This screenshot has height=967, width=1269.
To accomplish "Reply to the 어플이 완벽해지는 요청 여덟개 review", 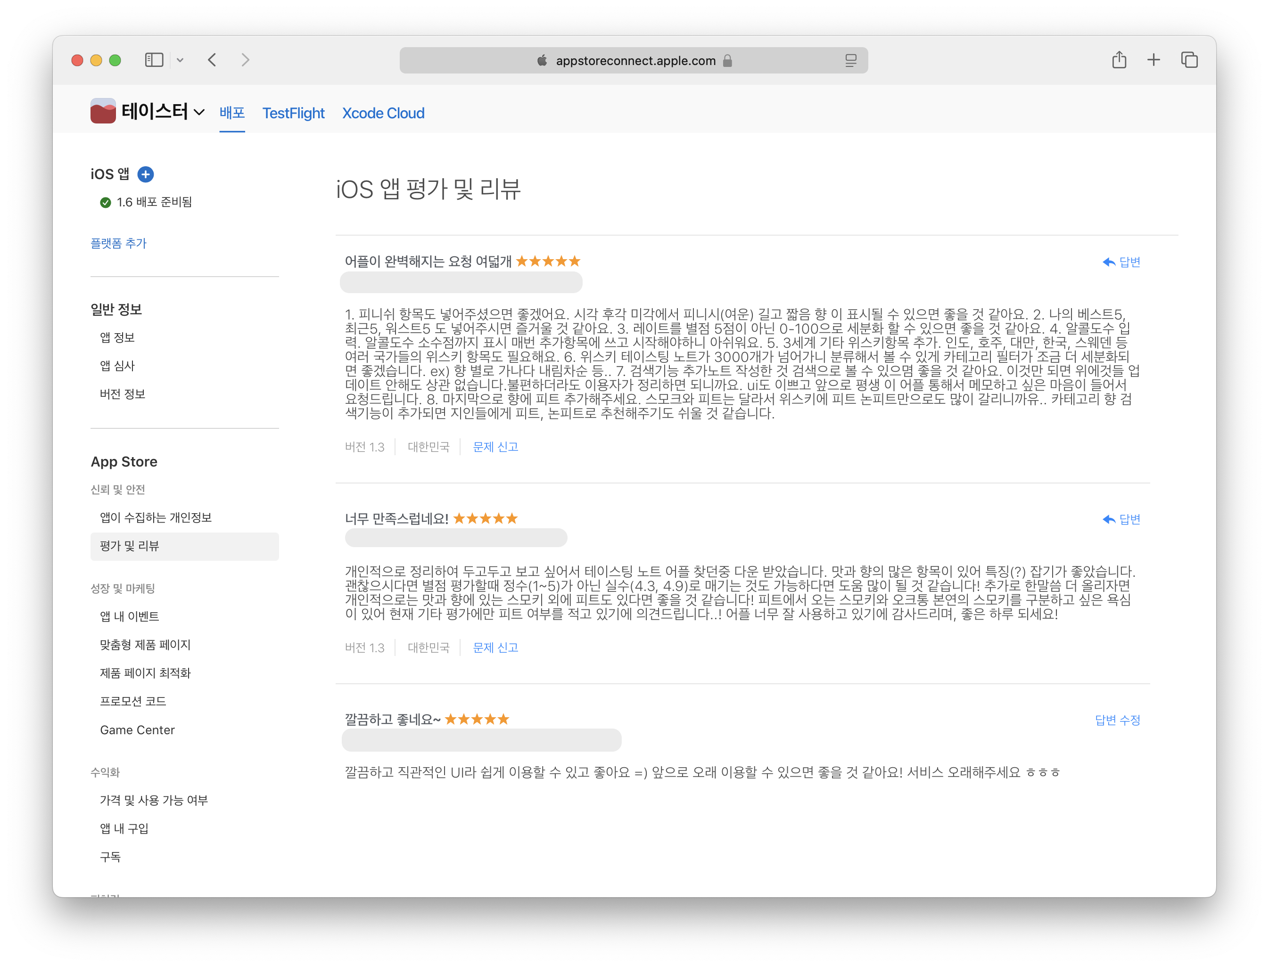I will [1121, 262].
